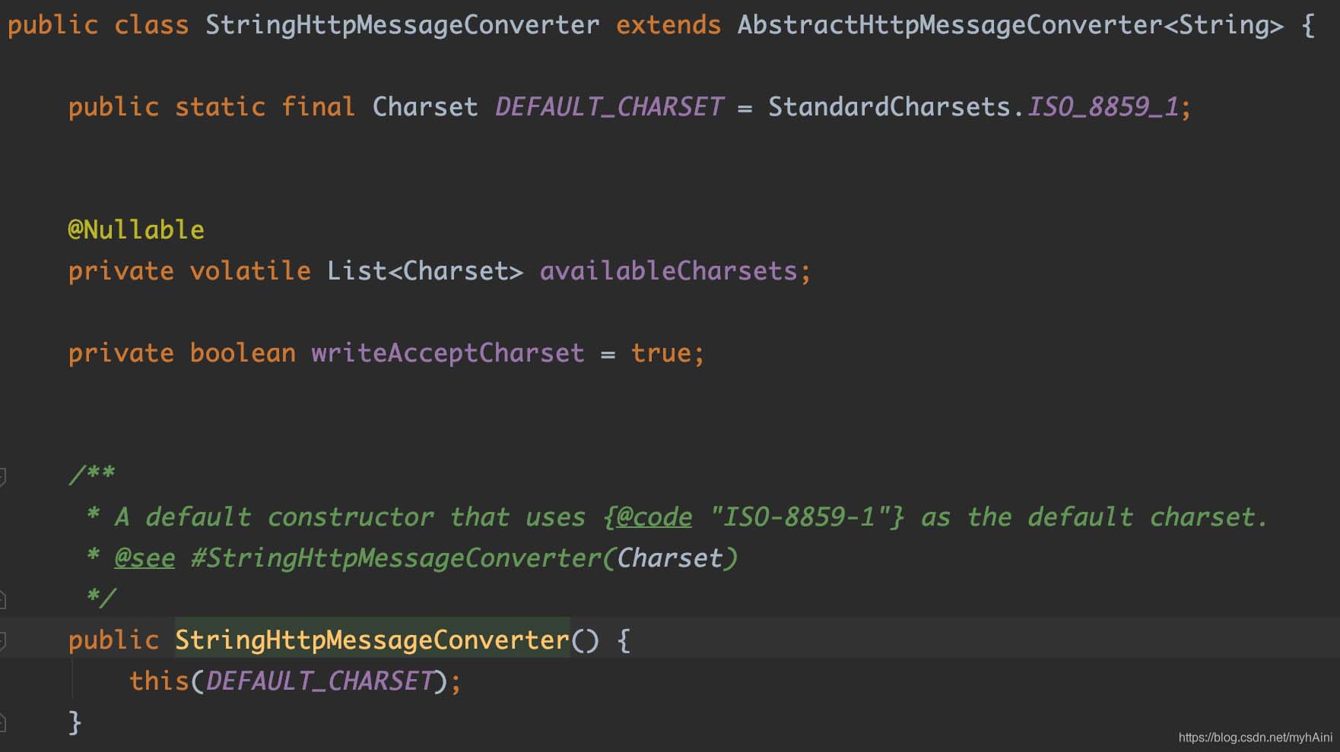Click the highlighted StringHttpMessageConverter constructor name
The image size is (1340, 752).
point(373,640)
